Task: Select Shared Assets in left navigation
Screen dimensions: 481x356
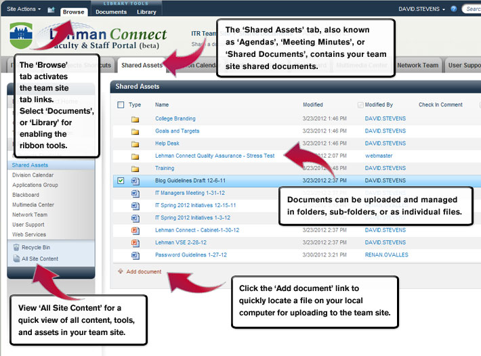Action: [30, 165]
